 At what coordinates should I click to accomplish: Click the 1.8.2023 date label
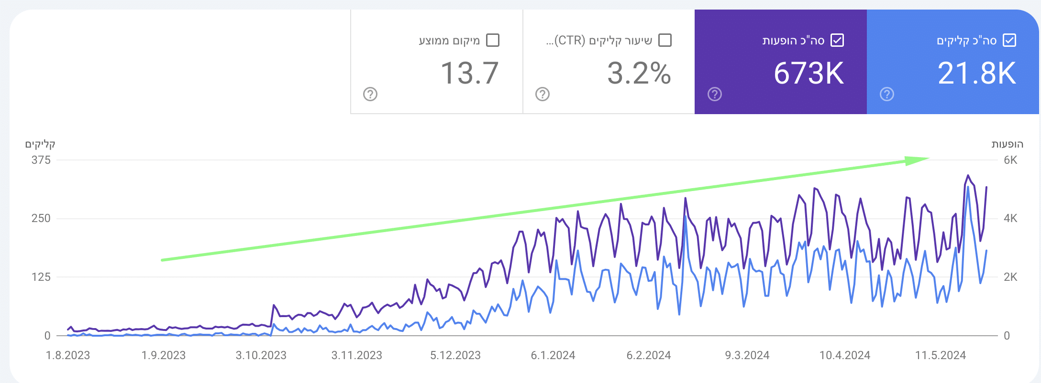click(x=68, y=355)
